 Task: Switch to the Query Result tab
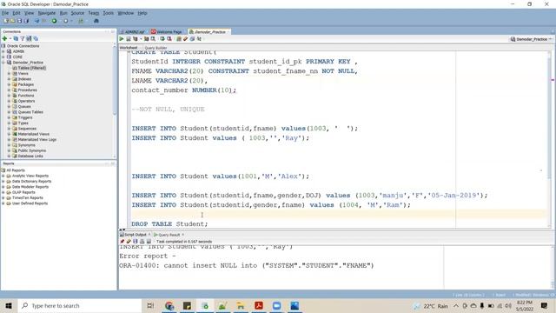coord(169,235)
